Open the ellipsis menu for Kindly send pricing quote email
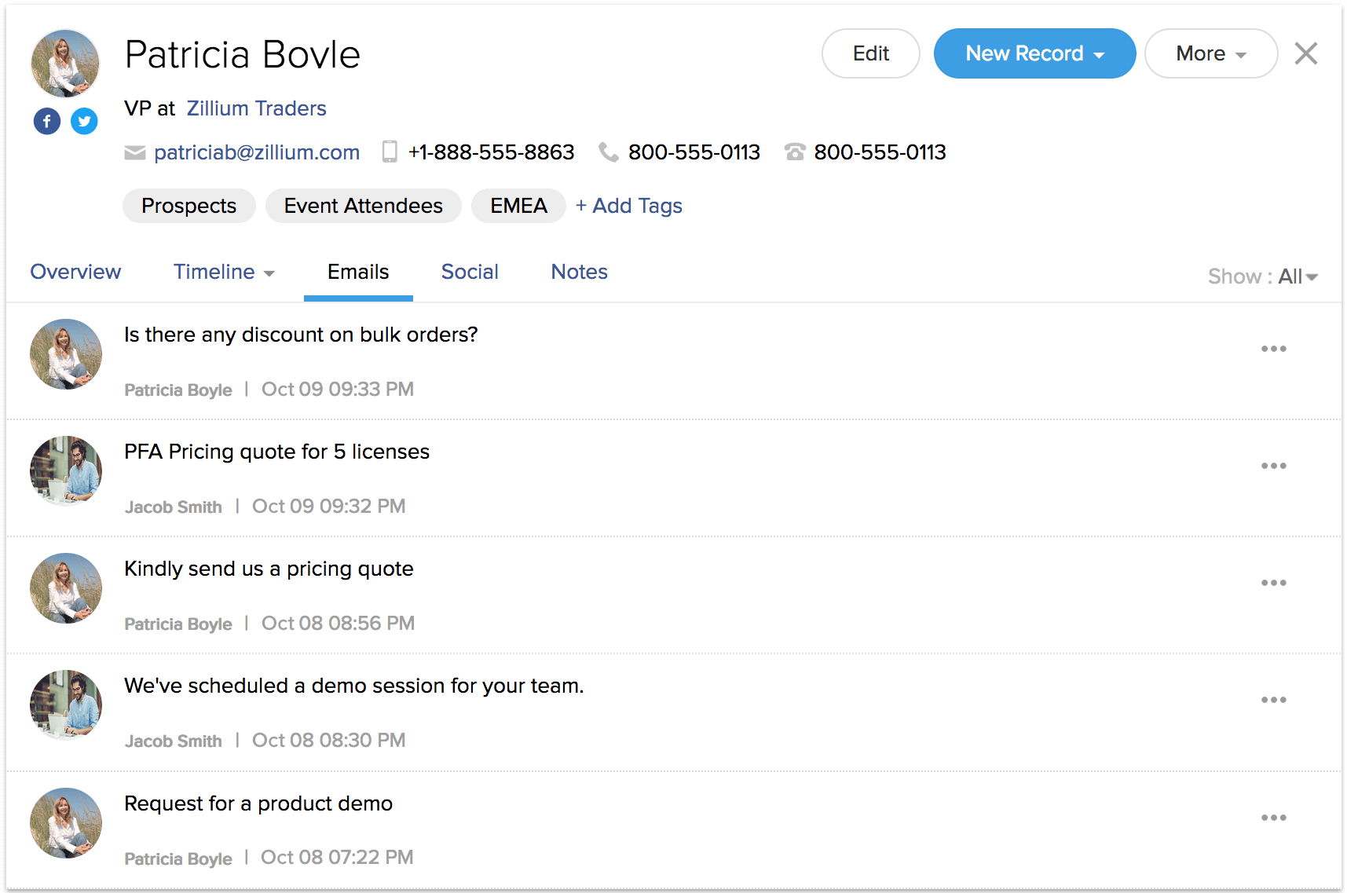1347x893 pixels. point(1273,583)
